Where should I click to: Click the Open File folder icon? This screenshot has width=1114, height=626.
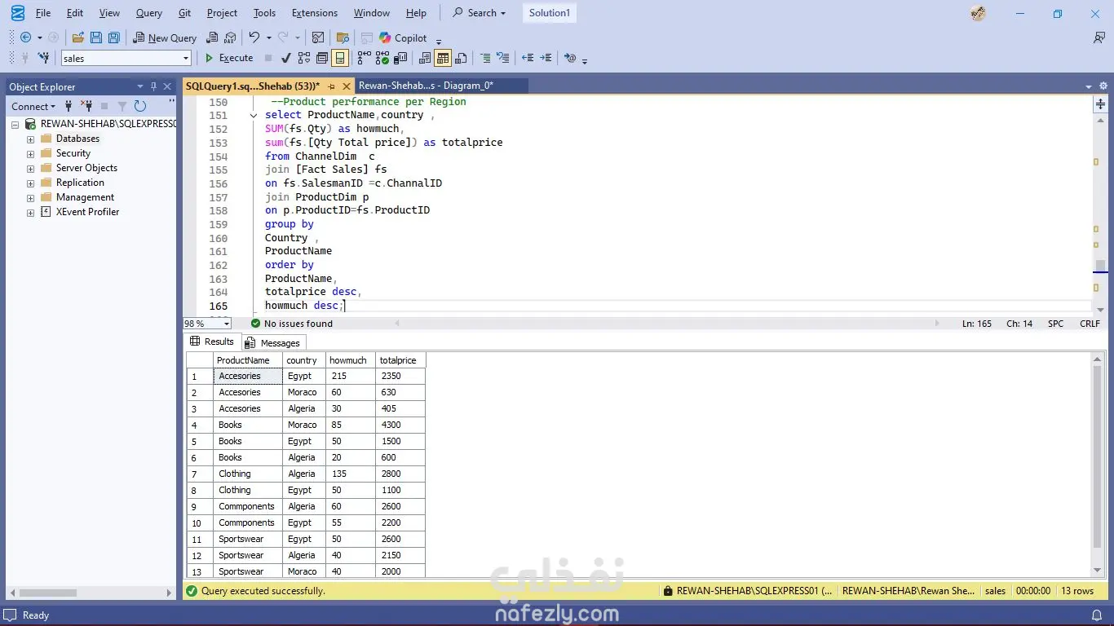point(78,37)
